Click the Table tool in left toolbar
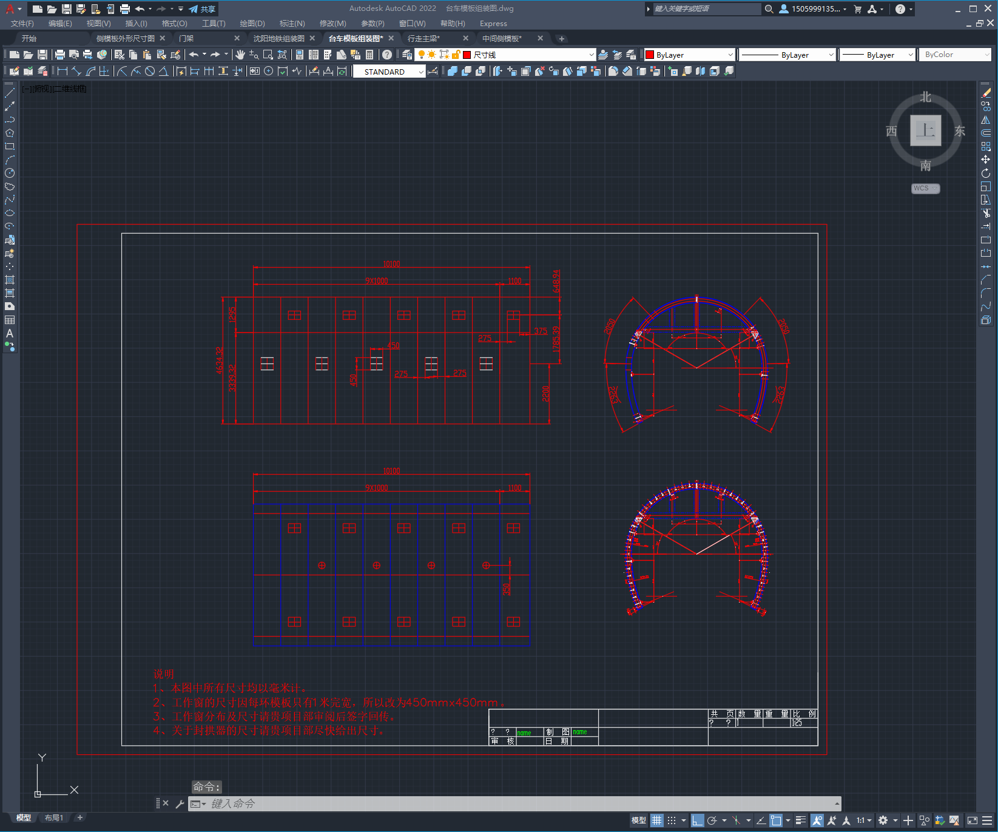This screenshot has height=832, width=998. [10, 320]
